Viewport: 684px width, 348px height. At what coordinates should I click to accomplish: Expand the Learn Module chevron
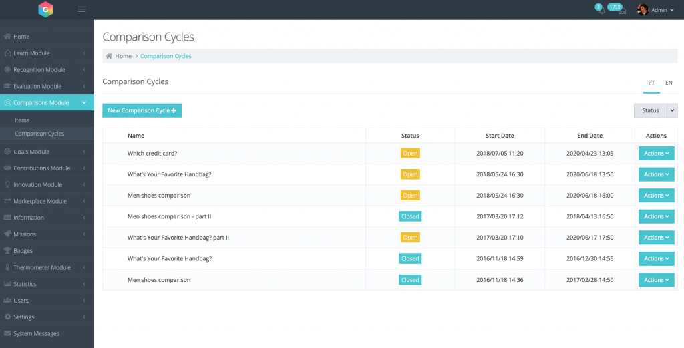coord(84,53)
